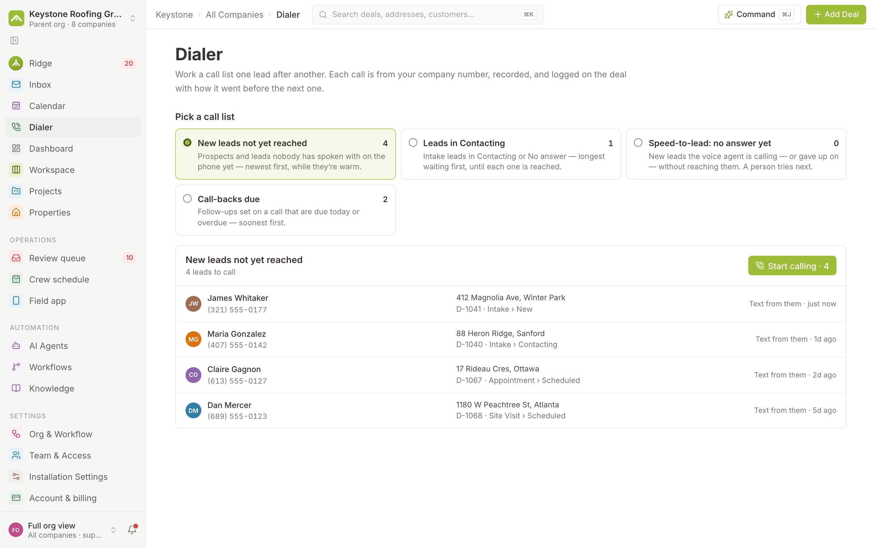Click James Whitaker's JW avatar

click(x=193, y=304)
